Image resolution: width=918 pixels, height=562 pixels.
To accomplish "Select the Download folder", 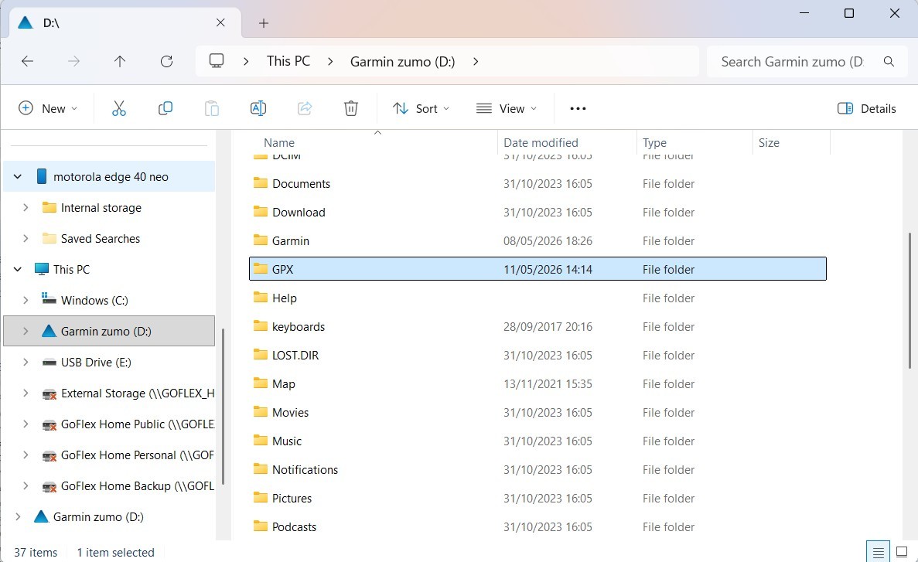I will coord(537,212).
